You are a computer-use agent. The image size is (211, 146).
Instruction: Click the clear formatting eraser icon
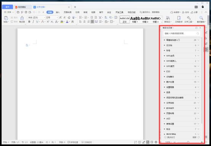[69, 18]
